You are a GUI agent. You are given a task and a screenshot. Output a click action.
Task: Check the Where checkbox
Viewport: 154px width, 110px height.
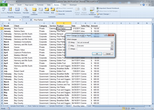tap(69, 49)
